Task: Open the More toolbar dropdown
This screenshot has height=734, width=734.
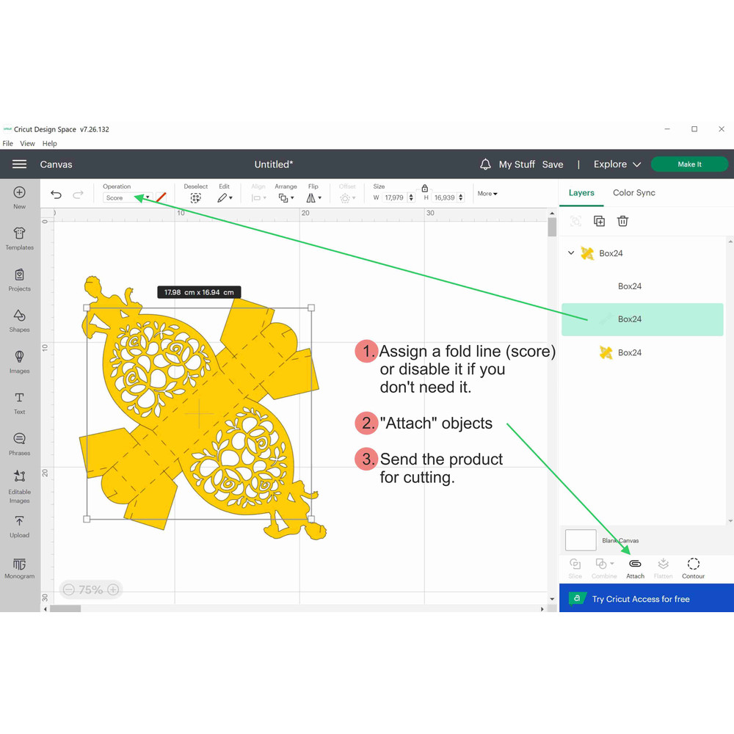Action: point(487,194)
